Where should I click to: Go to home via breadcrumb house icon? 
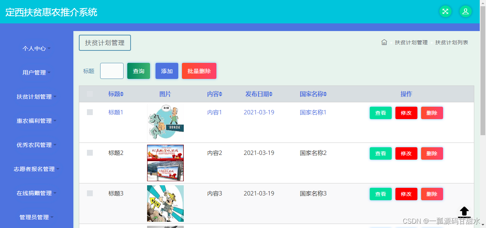[384, 42]
